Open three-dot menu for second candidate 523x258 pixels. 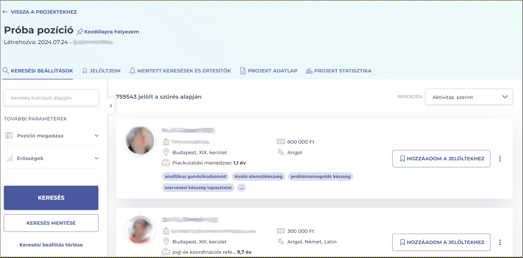coord(500,243)
